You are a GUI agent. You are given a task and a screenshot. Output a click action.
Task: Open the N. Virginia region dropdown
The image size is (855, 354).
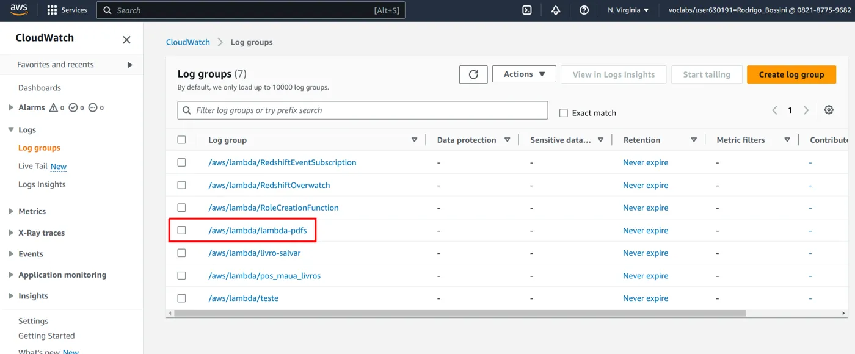tap(628, 10)
